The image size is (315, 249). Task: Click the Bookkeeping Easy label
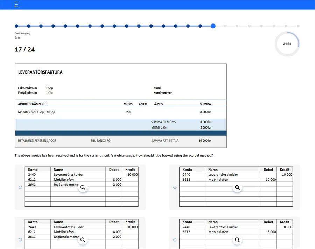22,35
